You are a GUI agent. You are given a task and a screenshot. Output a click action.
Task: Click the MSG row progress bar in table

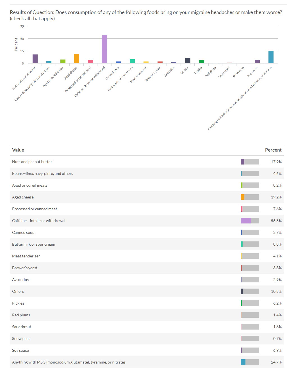coord(250,362)
